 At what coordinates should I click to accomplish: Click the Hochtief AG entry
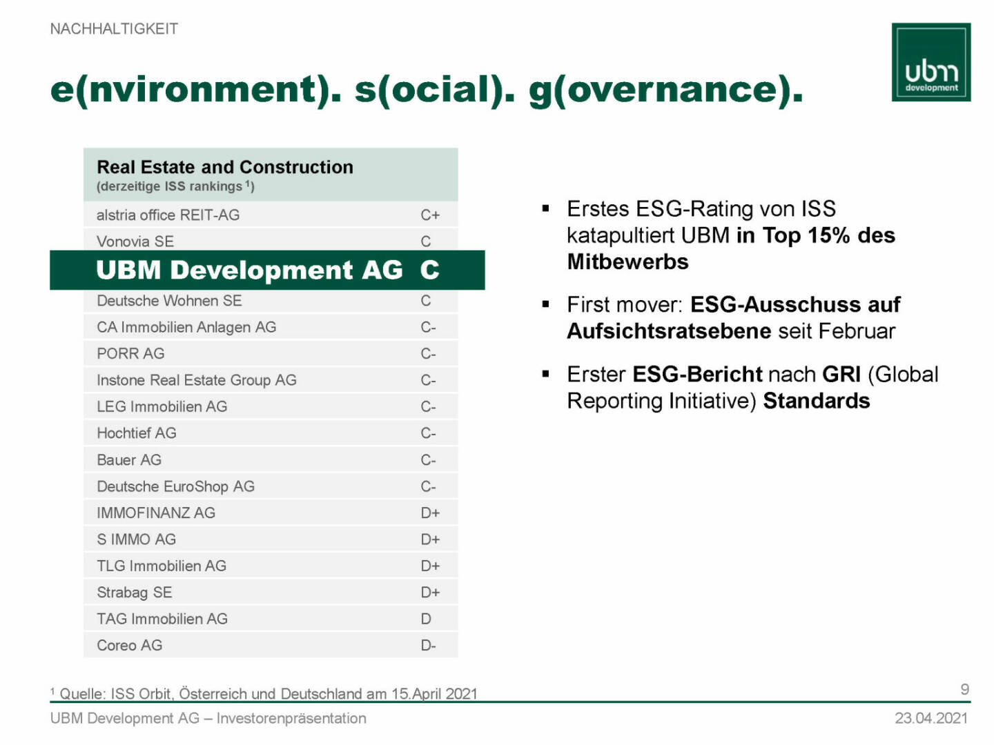[x=270, y=433]
